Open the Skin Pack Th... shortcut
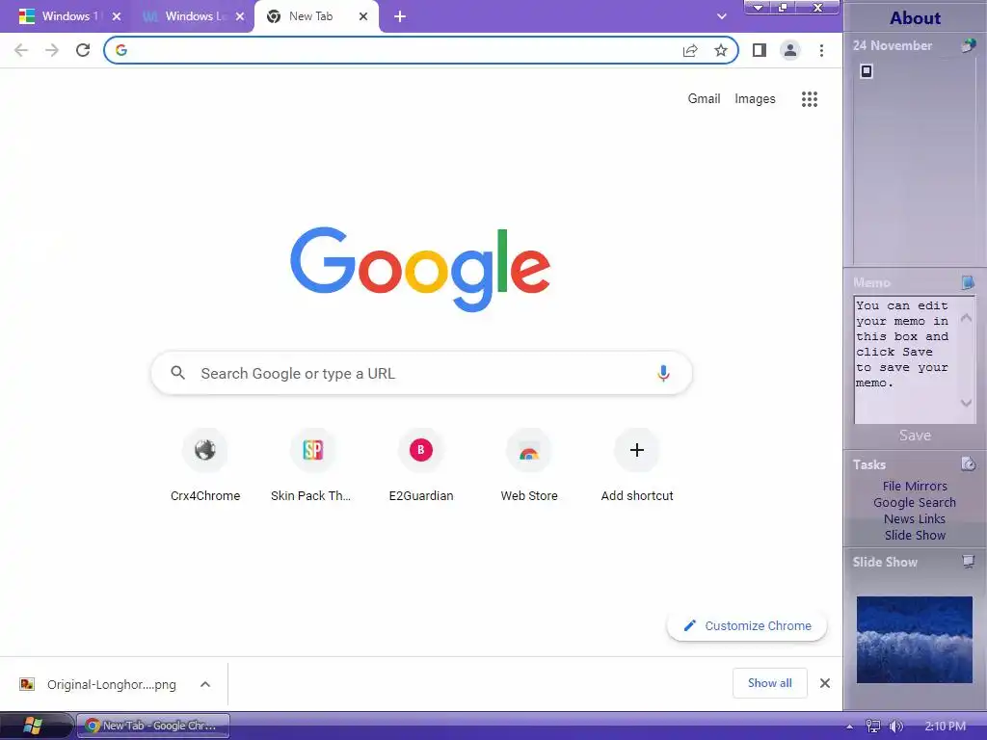Image resolution: width=987 pixels, height=740 pixels. (x=313, y=465)
